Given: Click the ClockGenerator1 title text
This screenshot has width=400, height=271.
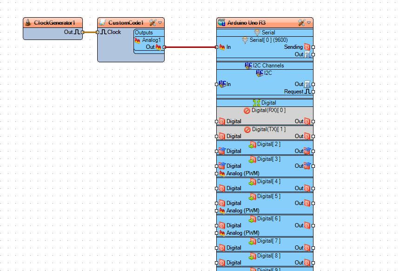Looking at the screenshot, I should pyautogui.click(x=54, y=23).
